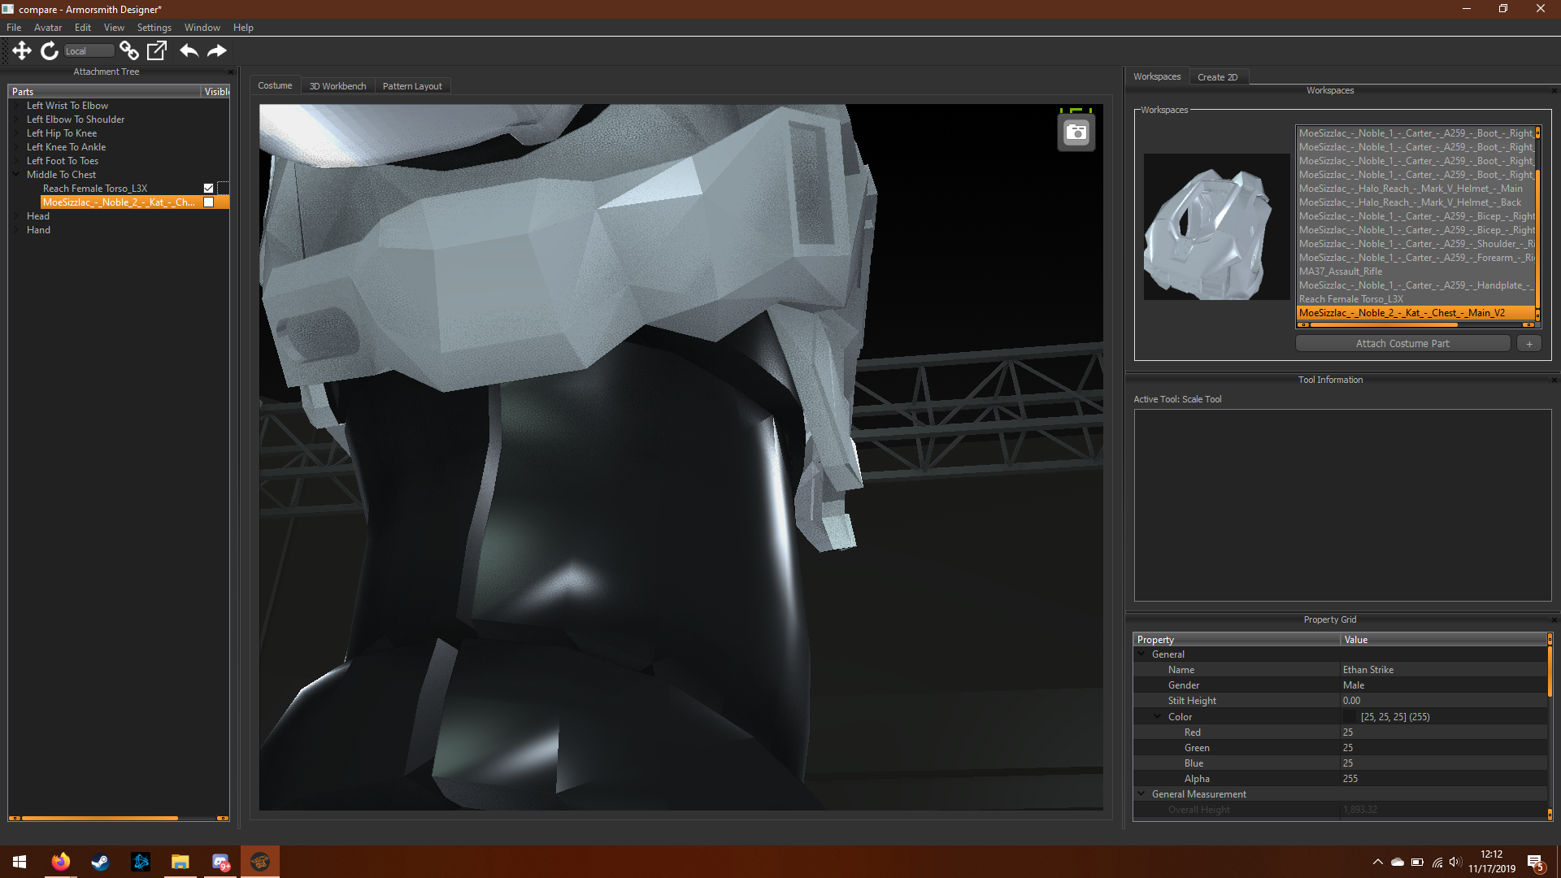Expand the Head node
Screen dimensions: 1561x878
coord(16,216)
